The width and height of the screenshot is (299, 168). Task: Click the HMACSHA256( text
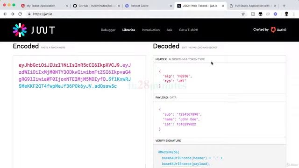(x=169, y=152)
